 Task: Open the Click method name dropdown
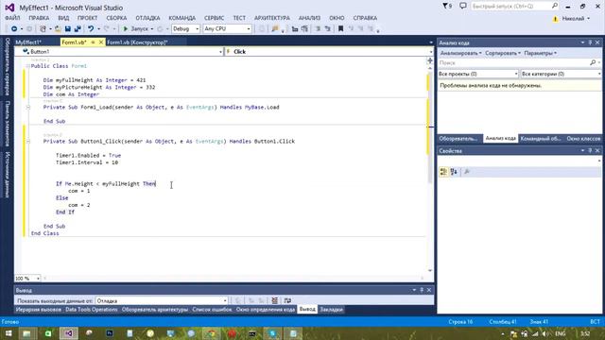click(329, 52)
